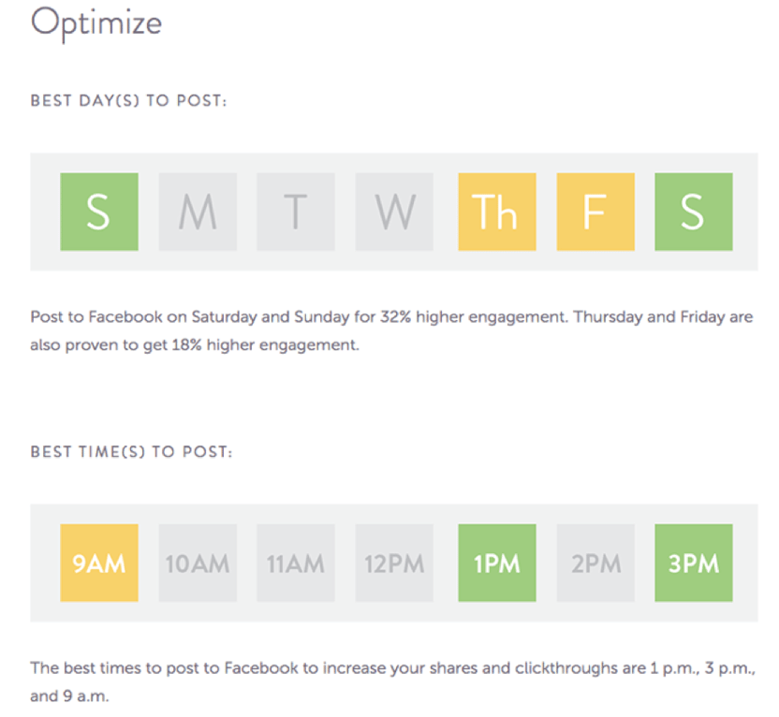
Task: Select the yellow Thursday tile
Action: (497, 212)
